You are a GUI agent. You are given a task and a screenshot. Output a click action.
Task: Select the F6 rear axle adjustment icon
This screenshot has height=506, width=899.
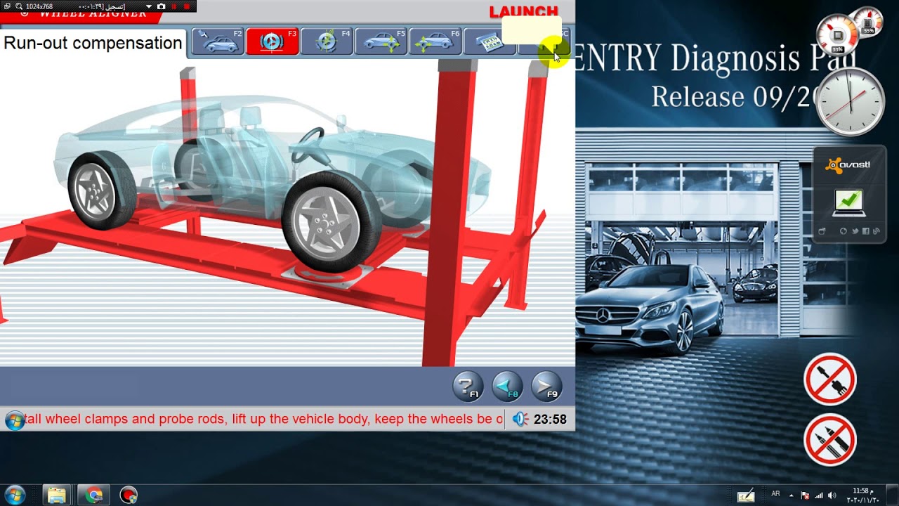pyautogui.click(x=435, y=41)
